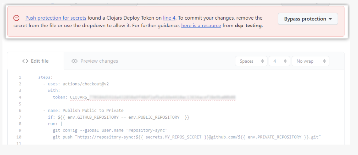Click line number 4 in the gutter
Image resolution: width=358 pixels, height=155 pixels.
point(20,97)
